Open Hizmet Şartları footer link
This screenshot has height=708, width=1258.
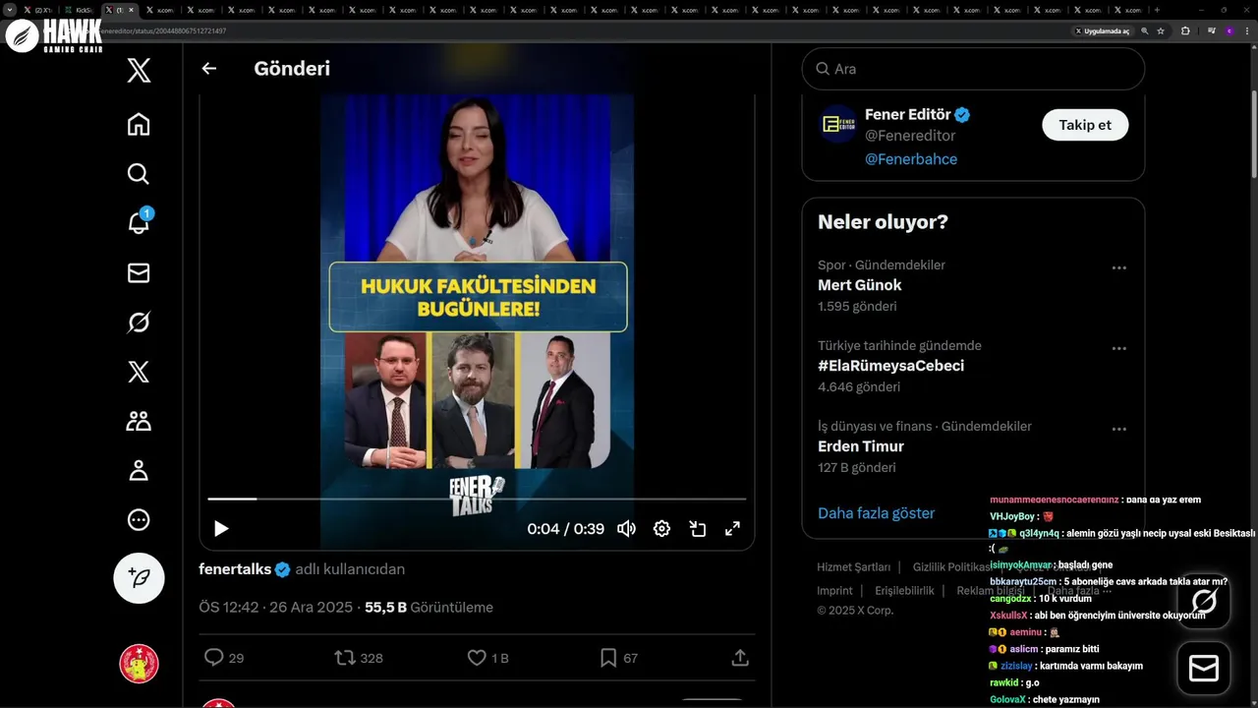tap(854, 567)
